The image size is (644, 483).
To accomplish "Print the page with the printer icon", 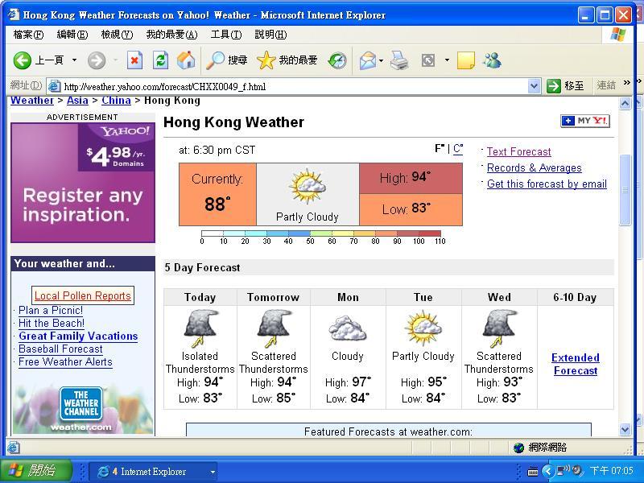I will point(398,60).
